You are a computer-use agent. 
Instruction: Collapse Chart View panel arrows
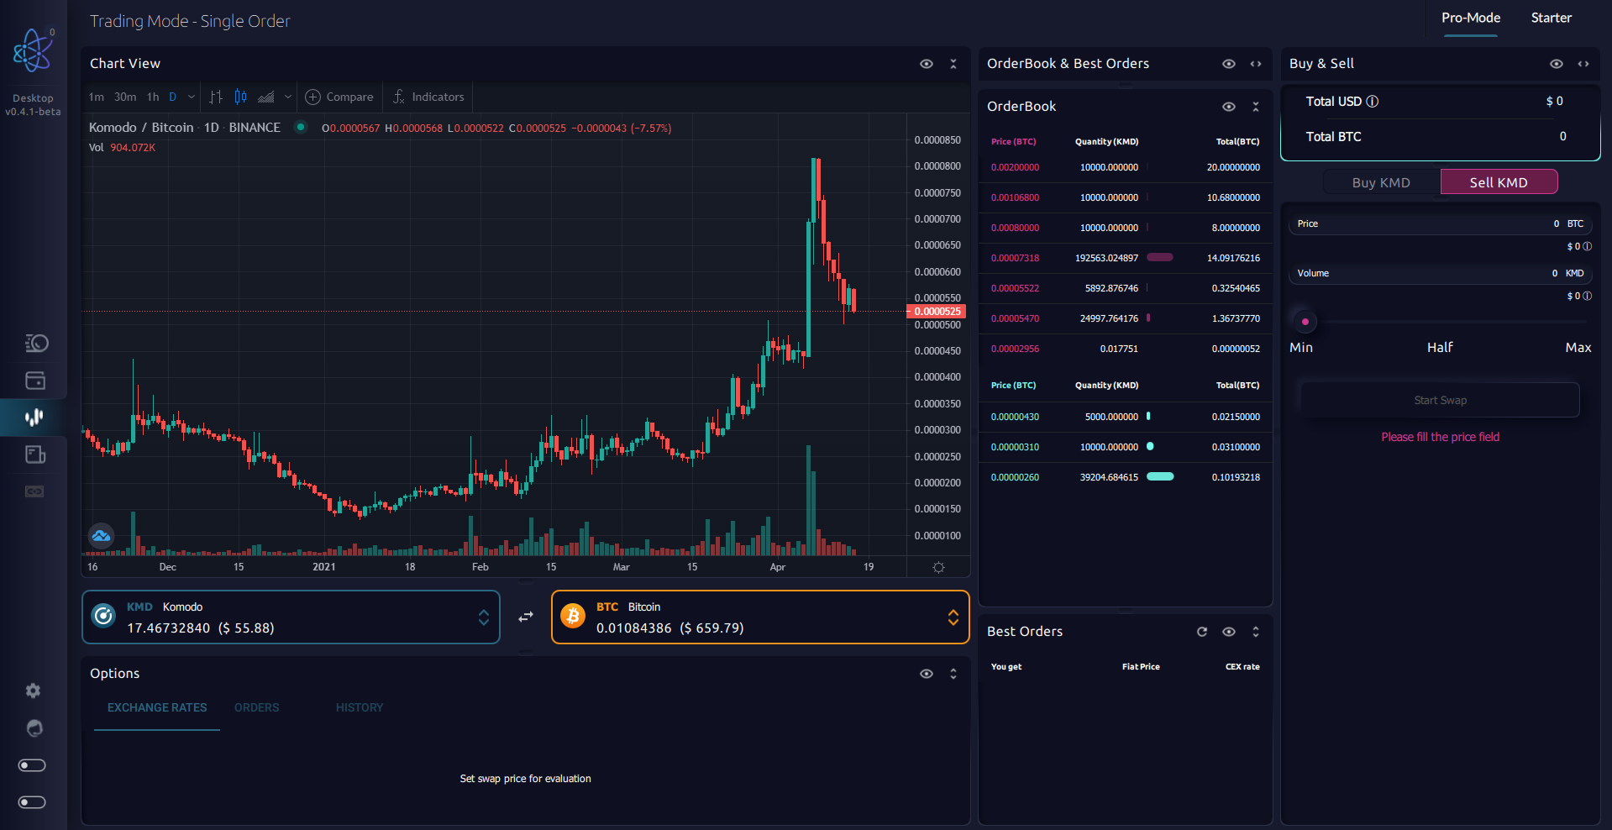point(953,64)
